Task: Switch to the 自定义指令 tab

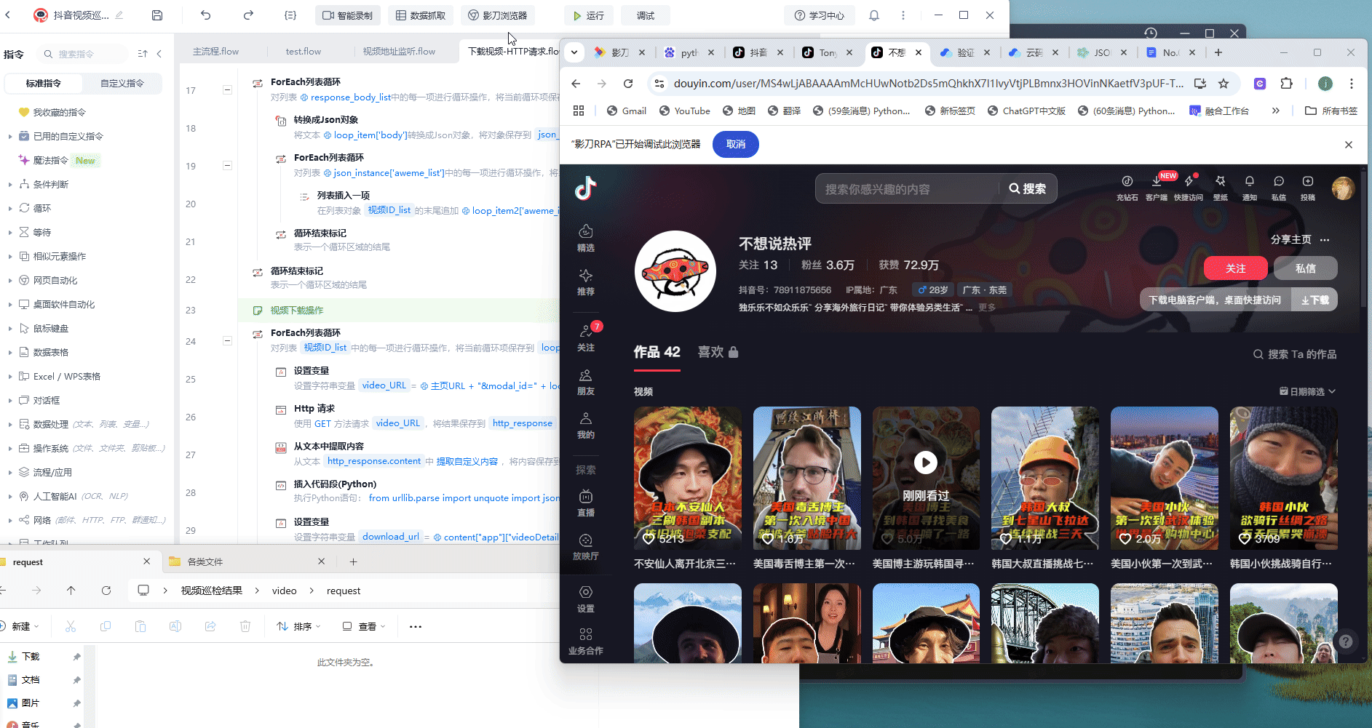Action: coord(122,84)
